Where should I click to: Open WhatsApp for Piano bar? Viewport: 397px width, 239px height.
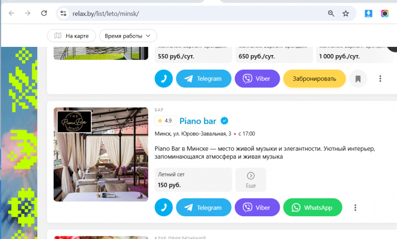[313, 208]
